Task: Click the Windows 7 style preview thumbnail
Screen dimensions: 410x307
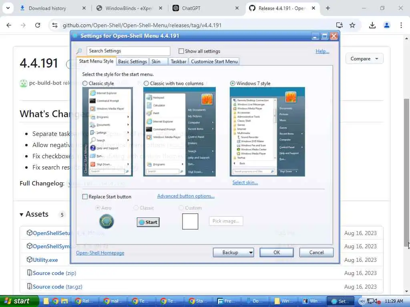Action: coord(267,132)
